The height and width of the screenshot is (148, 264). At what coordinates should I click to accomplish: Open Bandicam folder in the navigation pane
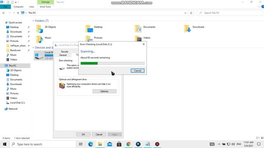pos(15,50)
